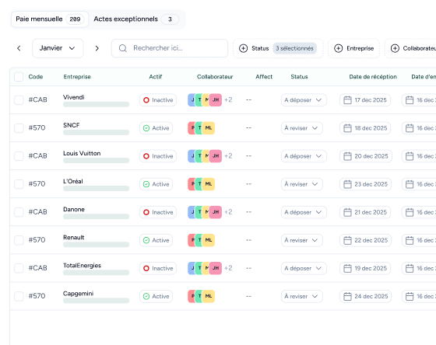Click Vivendi progress bar
436x345 pixels.
97,104
